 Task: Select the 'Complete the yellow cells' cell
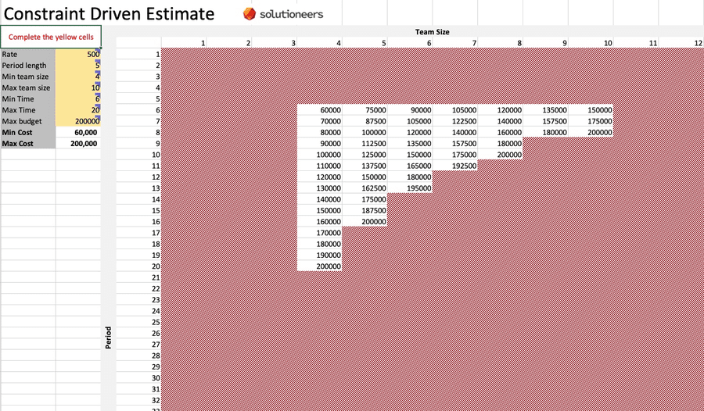click(x=51, y=37)
